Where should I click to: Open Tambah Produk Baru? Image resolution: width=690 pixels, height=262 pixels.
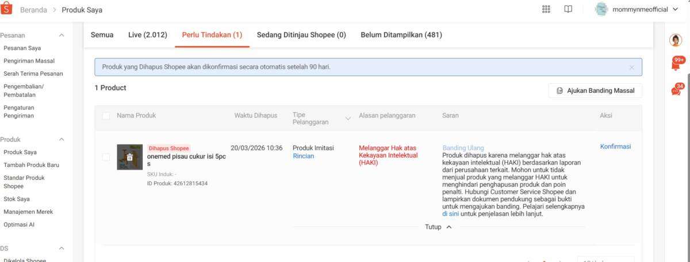click(31, 165)
